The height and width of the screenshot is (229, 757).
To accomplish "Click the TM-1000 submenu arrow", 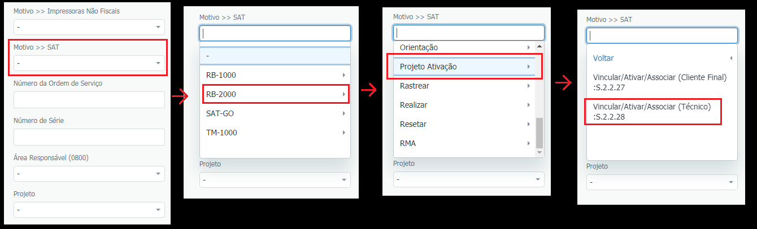I will point(343,133).
